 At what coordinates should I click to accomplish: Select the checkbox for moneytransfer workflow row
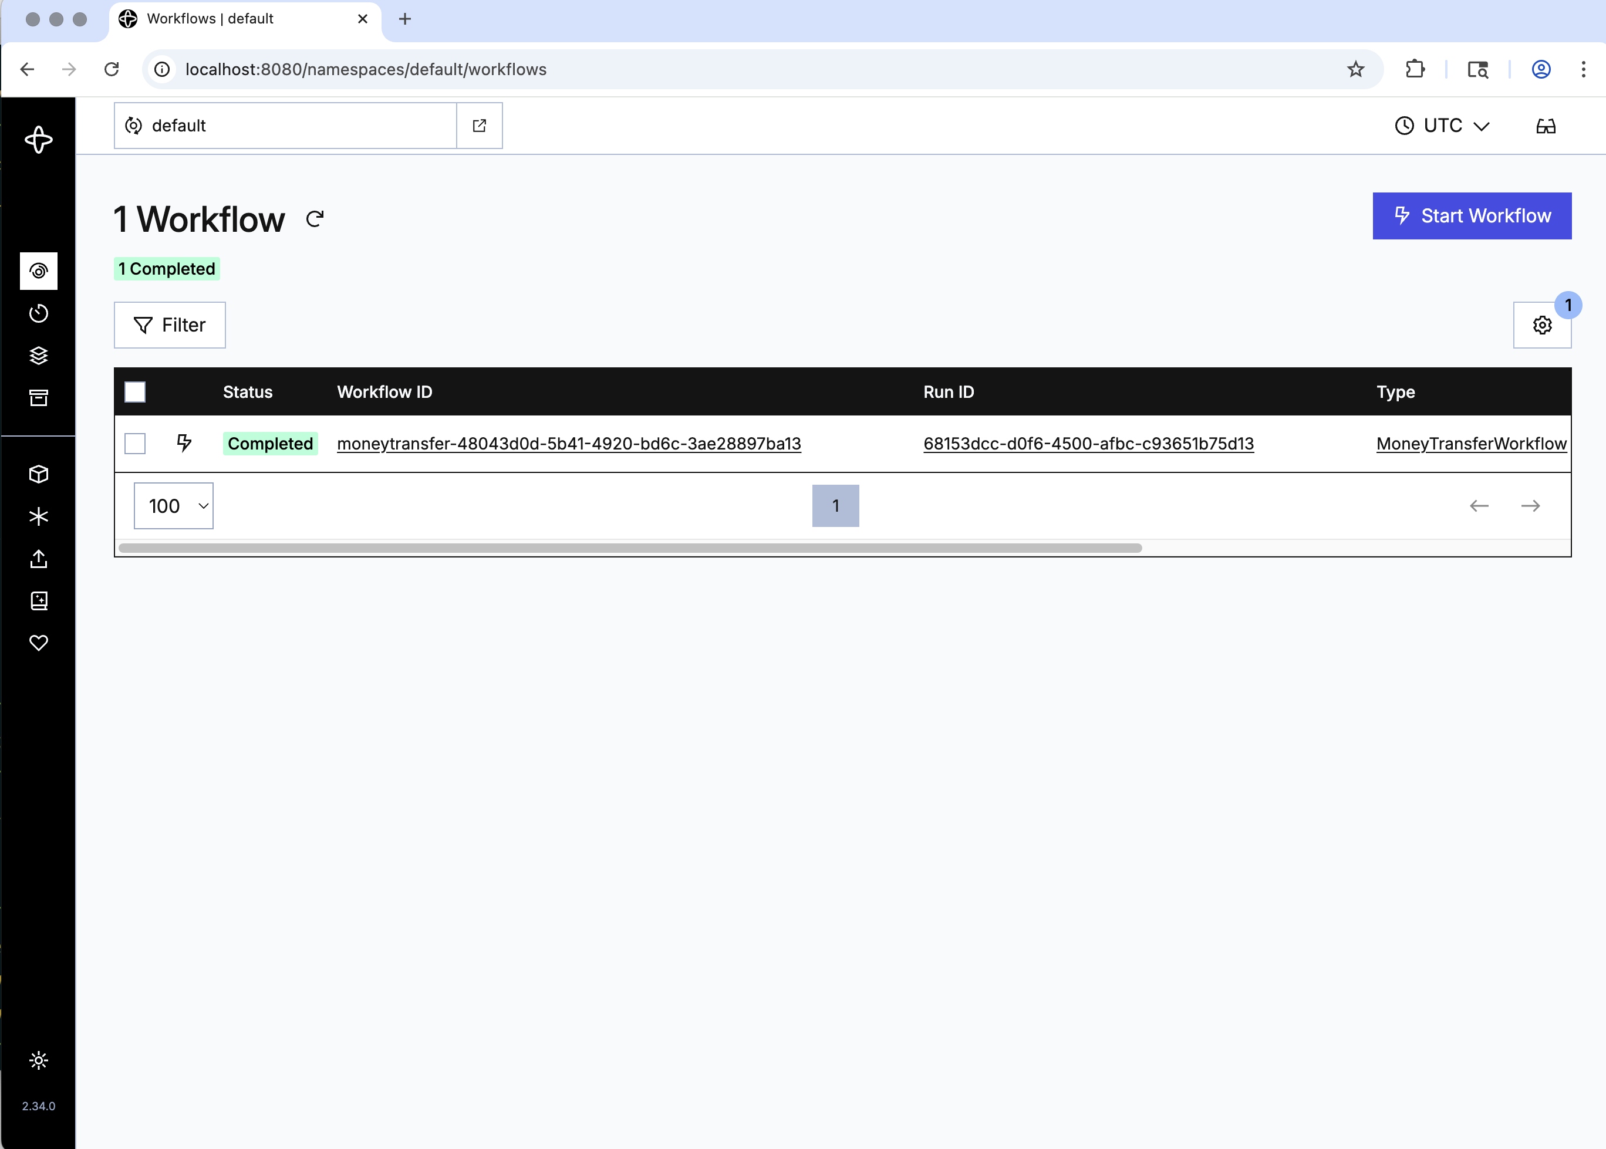pos(134,443)
